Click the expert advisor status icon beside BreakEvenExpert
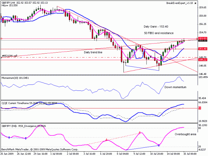 195,3
